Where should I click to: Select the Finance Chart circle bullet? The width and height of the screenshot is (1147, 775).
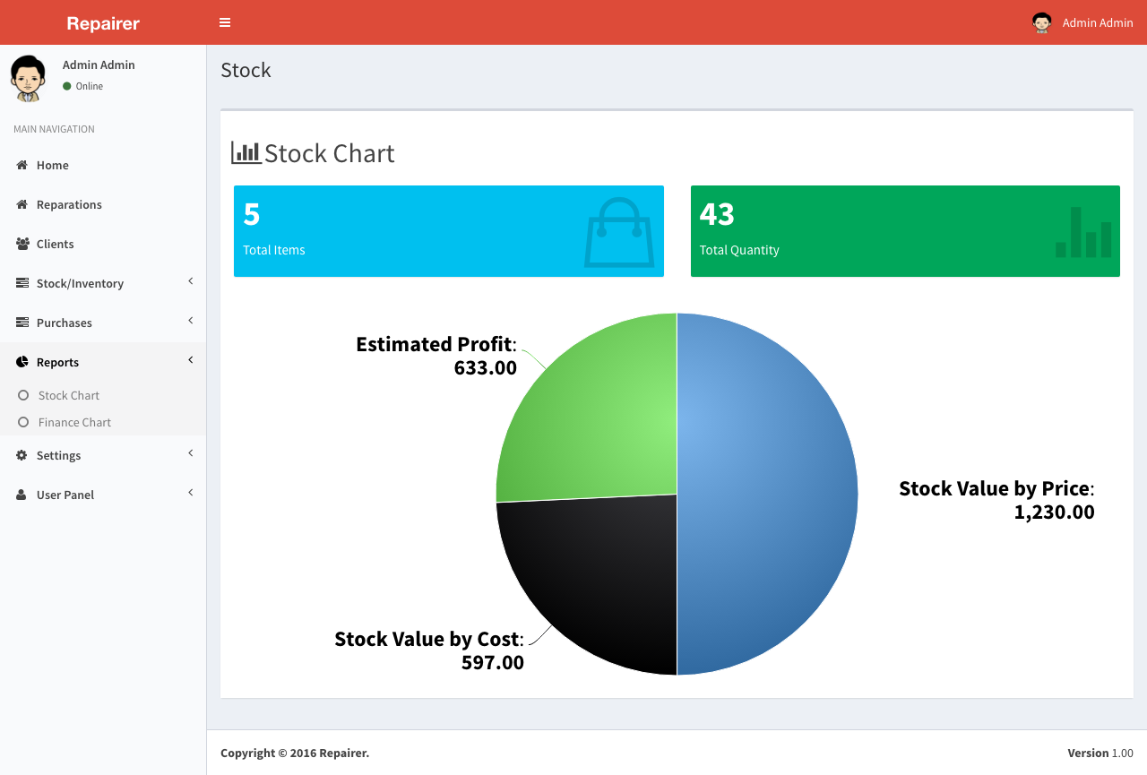tap(24, 422)
